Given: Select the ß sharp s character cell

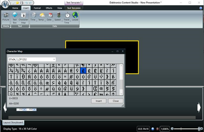Looking at the screenshot, I should pyautogui.click(x=113, y=77).
